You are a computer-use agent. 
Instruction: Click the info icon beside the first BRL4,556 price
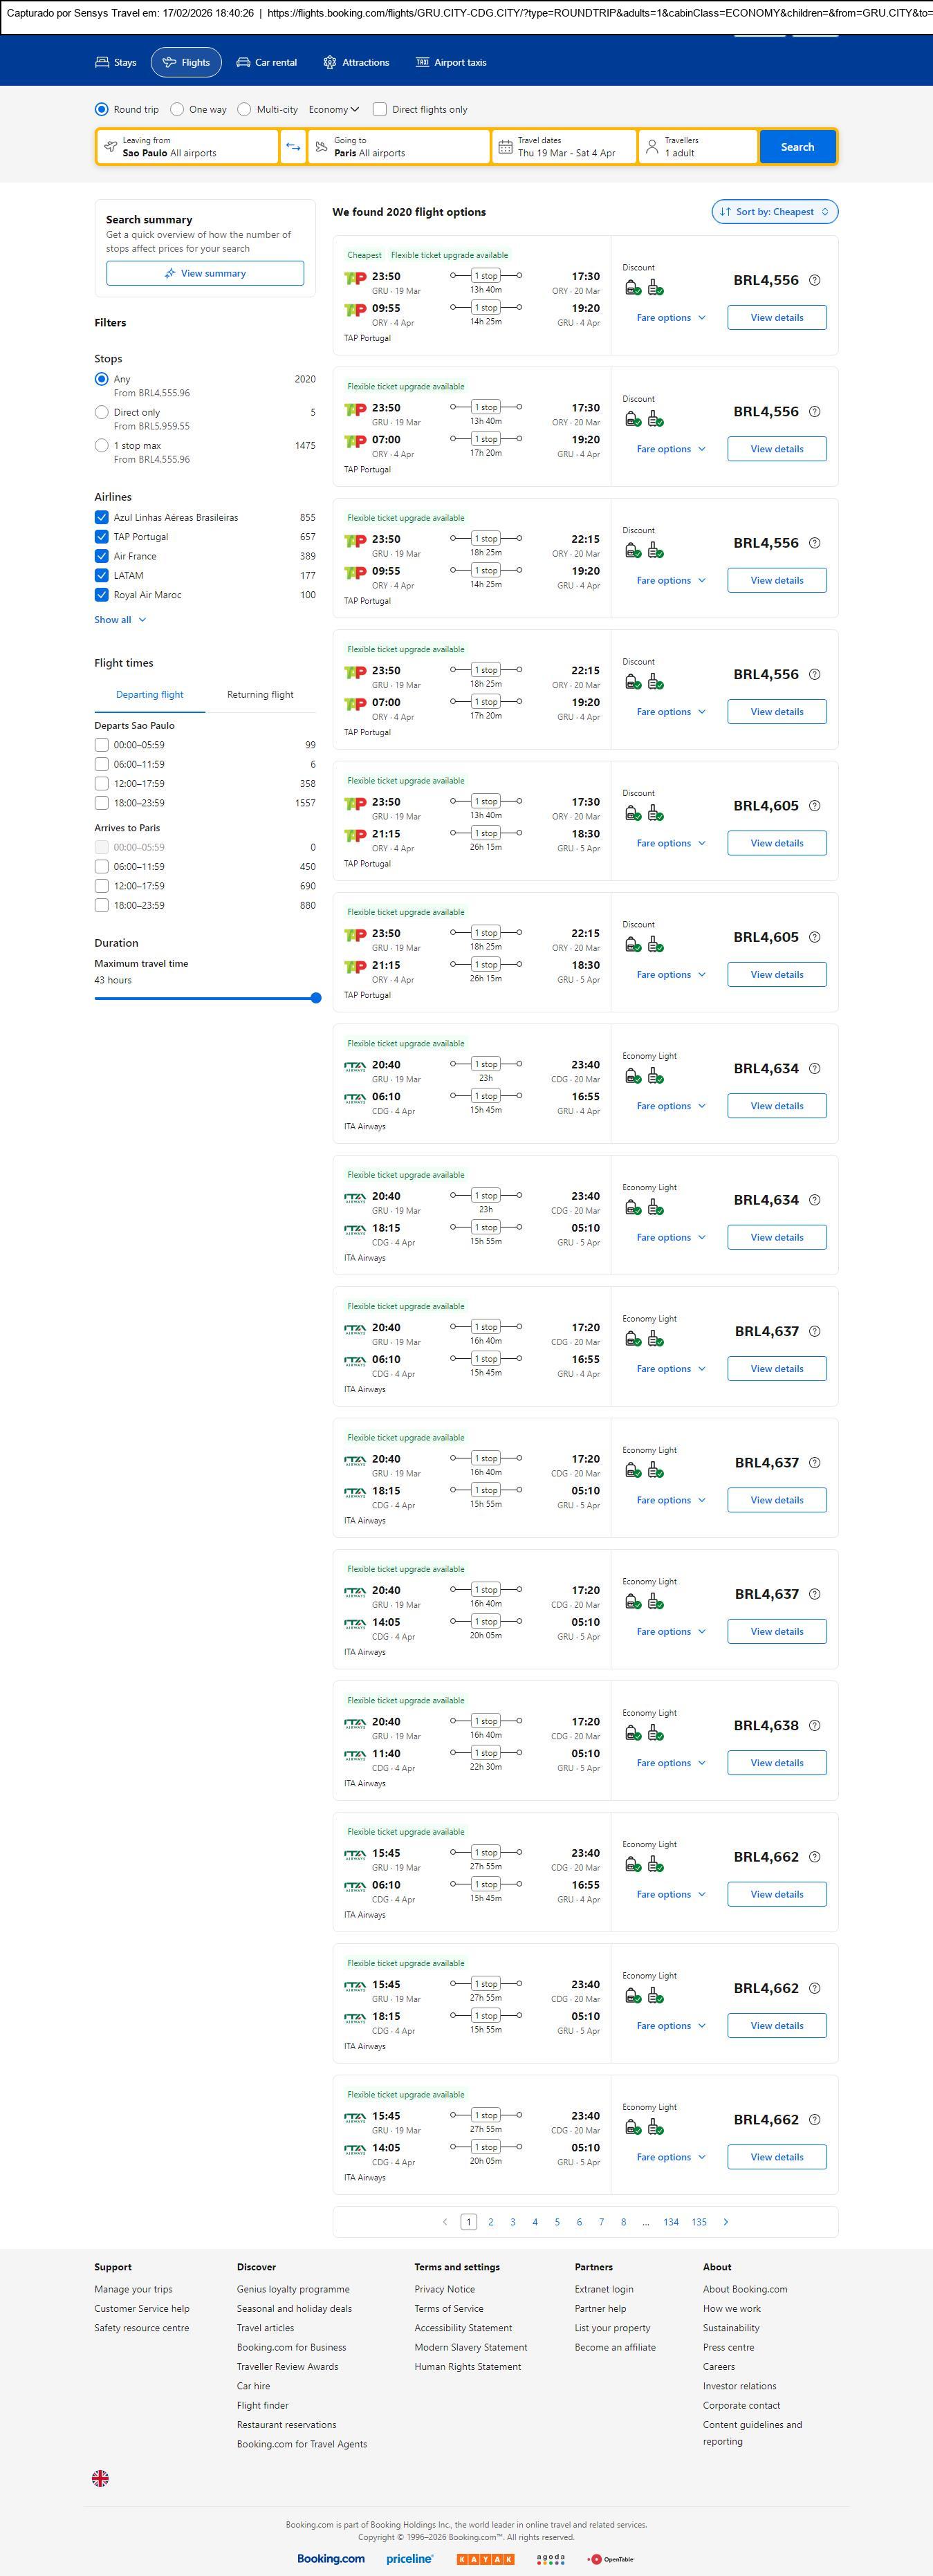point(814,280)
